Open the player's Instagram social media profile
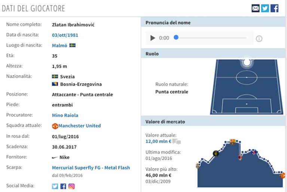The width and height of the screenshot is (287, 192). click(71, 186)
